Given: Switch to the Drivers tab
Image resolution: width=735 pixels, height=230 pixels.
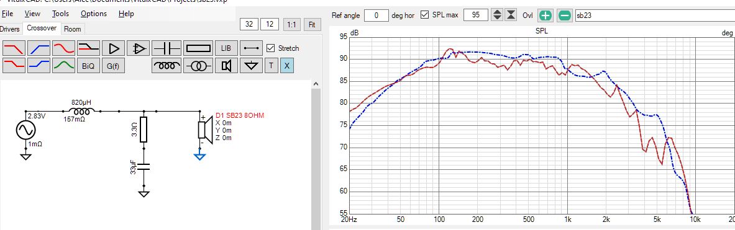Looking at the screenshot, I should [x=10, y=29].
